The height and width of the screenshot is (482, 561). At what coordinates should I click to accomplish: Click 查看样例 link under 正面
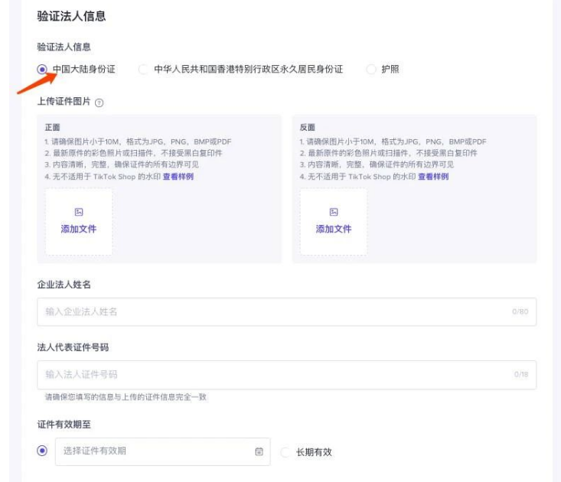coord(178,177)
